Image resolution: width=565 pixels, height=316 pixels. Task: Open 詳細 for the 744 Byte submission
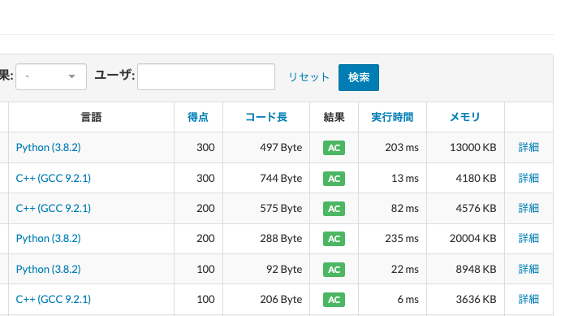point(528,178)
